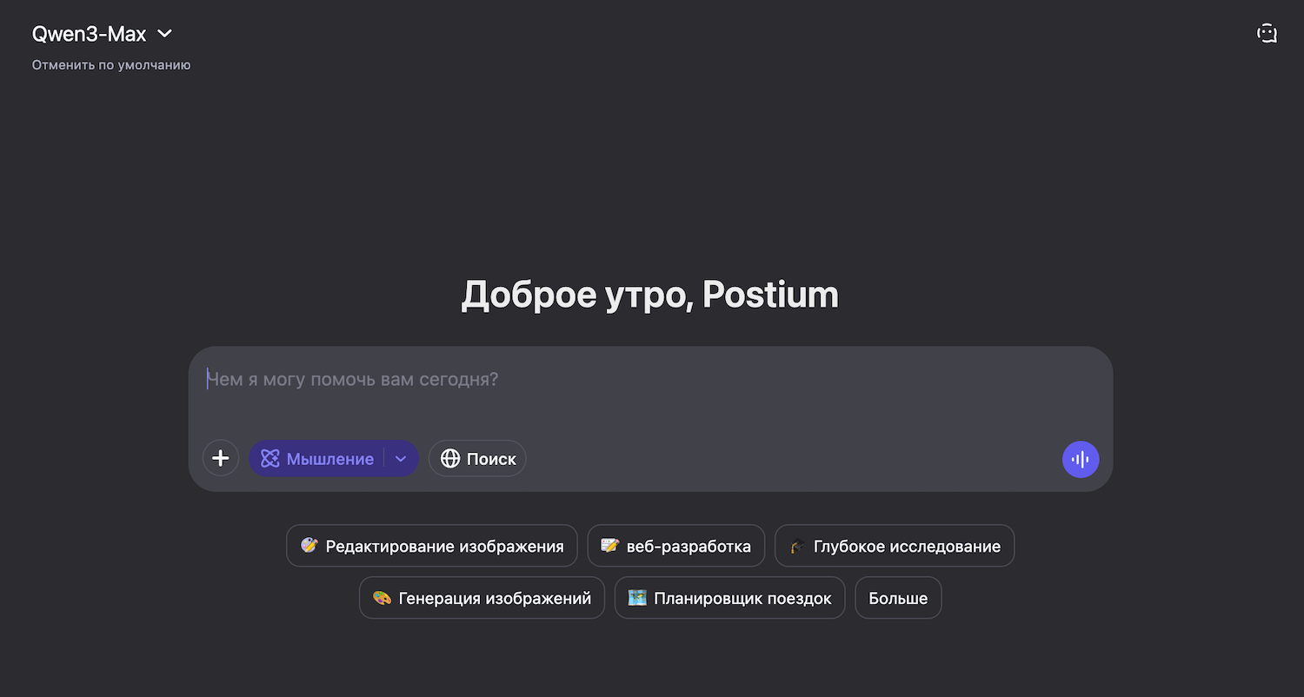Focus the 'Чем я могу помочь вам сегодня?' input
This screenshot has height=697, width=1304.
click(650, 380)
